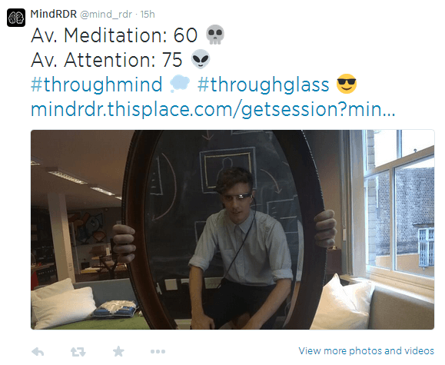
Task: Retweet this MindRDR tweet
Action: (x=78, y=352)
